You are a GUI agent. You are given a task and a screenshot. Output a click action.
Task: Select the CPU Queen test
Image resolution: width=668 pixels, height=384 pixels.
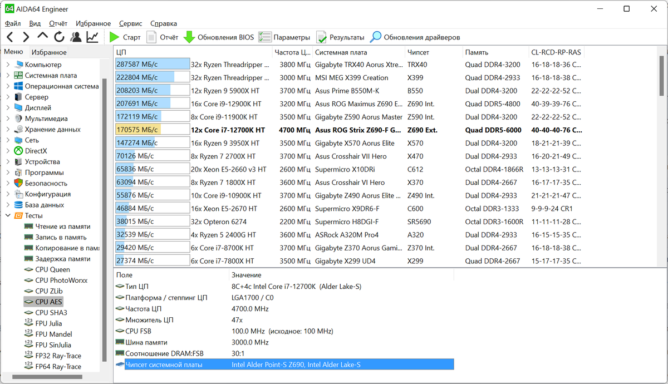(x=53, y=269)
